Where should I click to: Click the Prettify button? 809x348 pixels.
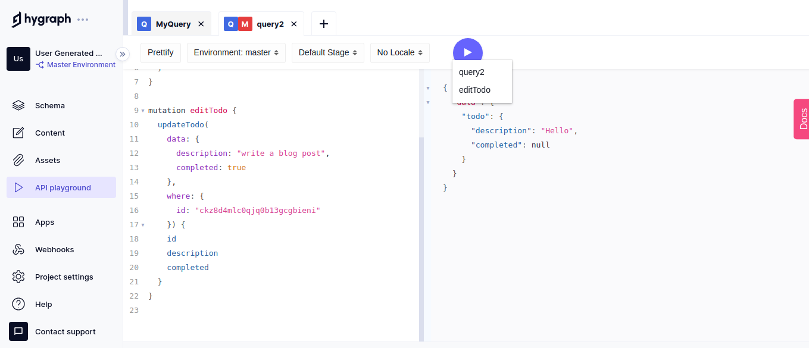click(x=161, y=53)
